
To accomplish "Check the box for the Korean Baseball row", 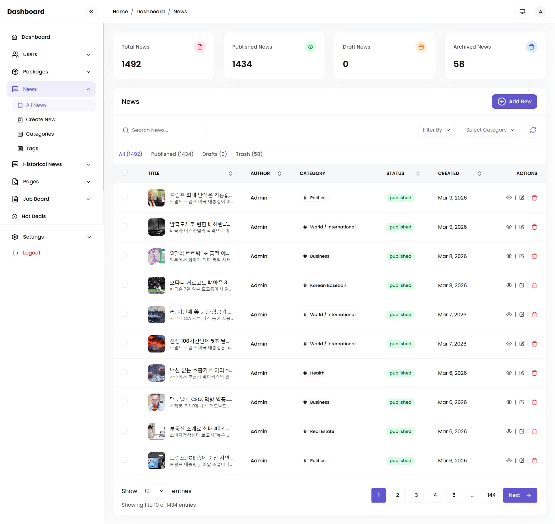I will pyautogui.click(x=125, y=285).
